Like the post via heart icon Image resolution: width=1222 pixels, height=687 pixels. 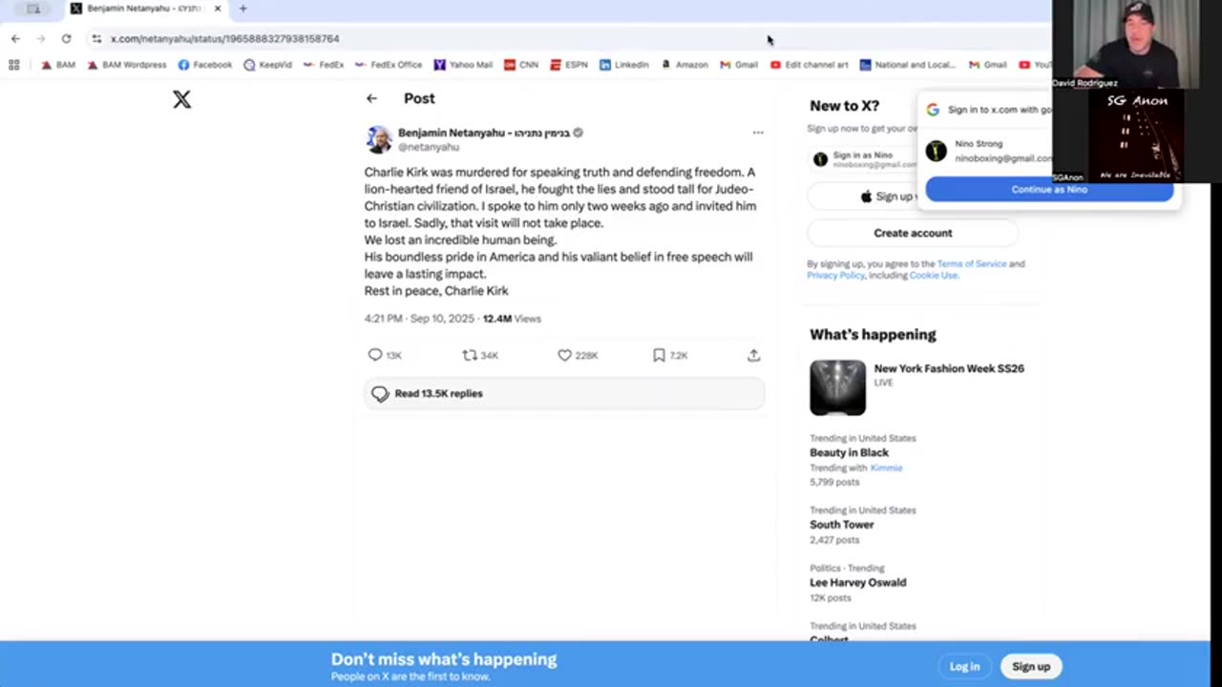coord(564,355)
